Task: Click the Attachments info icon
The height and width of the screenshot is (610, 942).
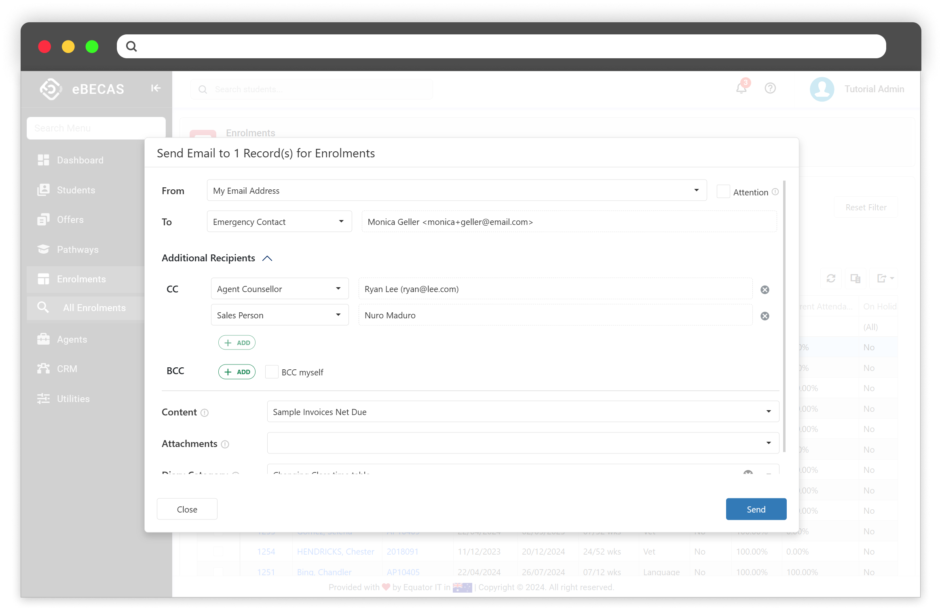Action: (x=225, y=444)
